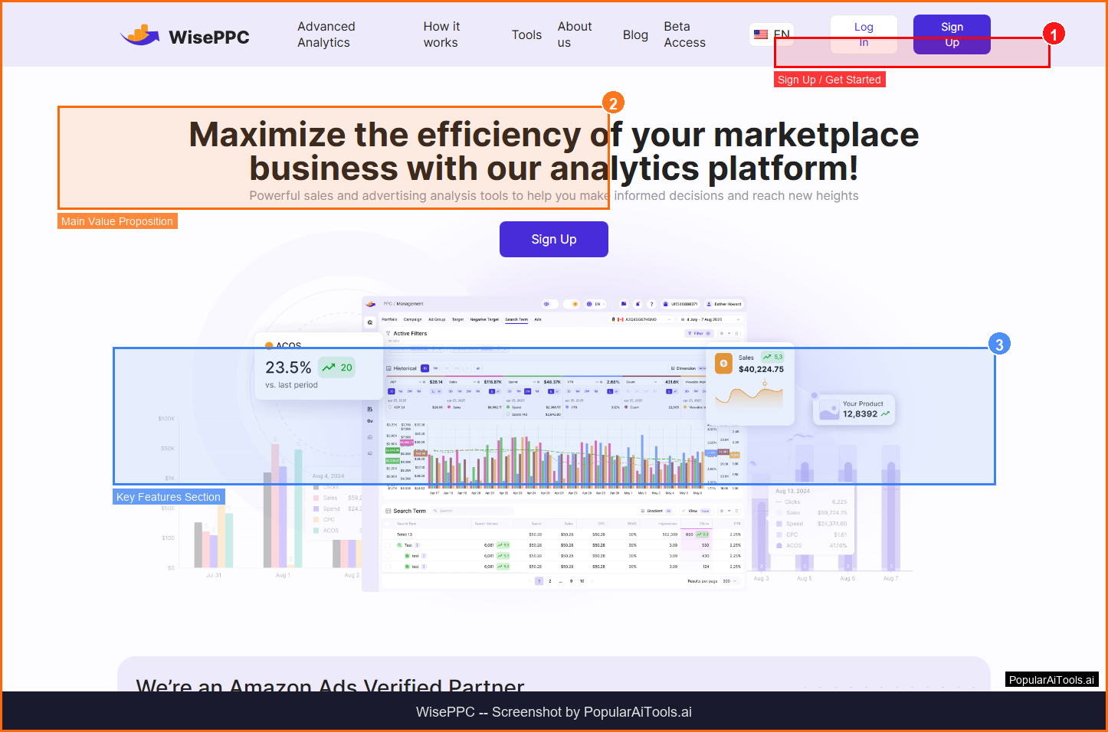
Task: Open the dashboard EN language dropdown
Action: tap(595, 304)
